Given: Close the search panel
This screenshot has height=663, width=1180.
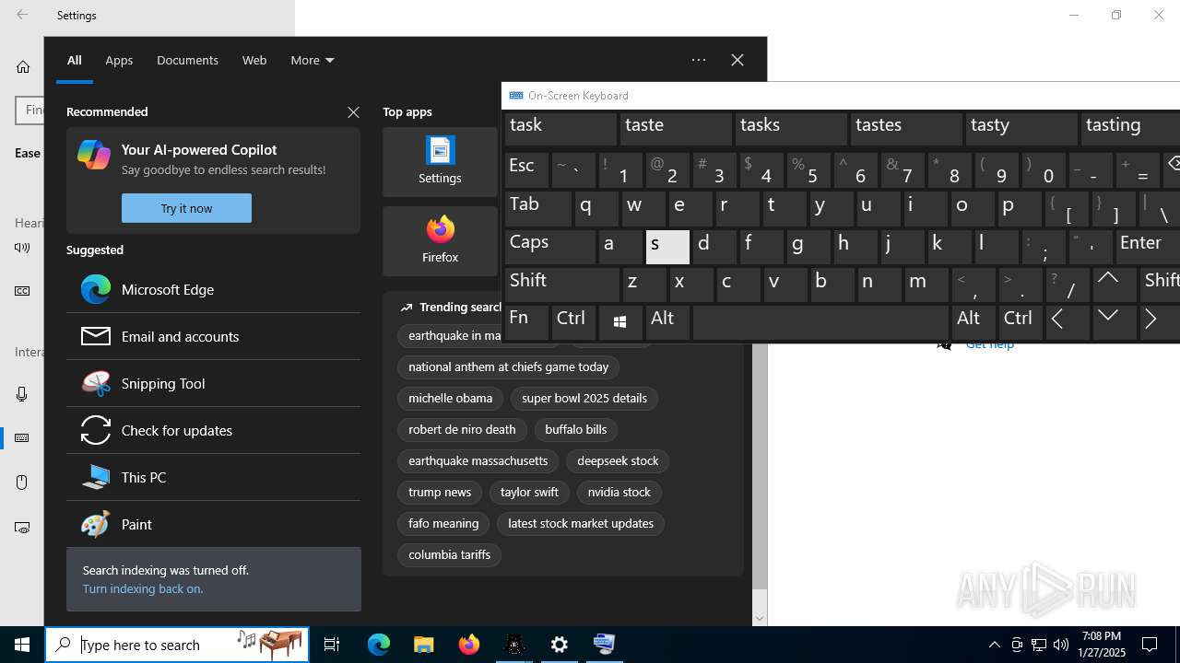Looking at the screenshot, I should pyautogui.click(x=737, y=60).
